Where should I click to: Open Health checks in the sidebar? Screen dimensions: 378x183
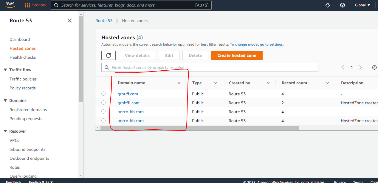(x=23, y=57)
